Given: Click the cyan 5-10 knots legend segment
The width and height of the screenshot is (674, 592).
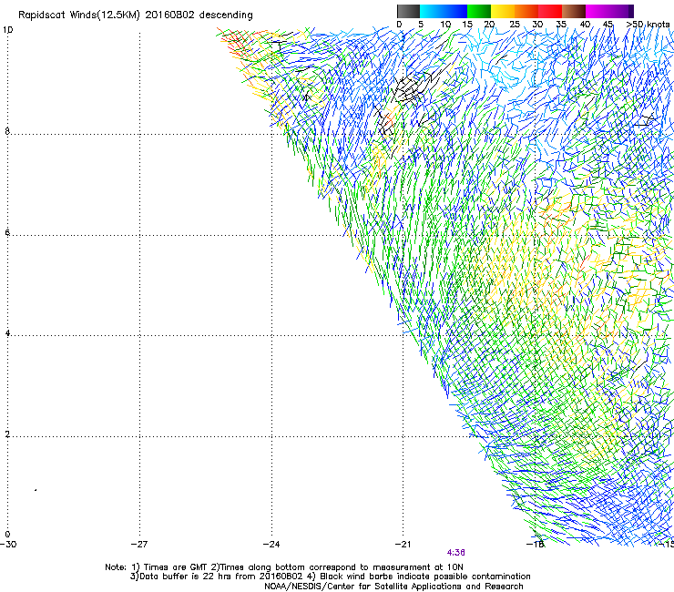Looking at the screenshot, I should (x=432, y=11).
